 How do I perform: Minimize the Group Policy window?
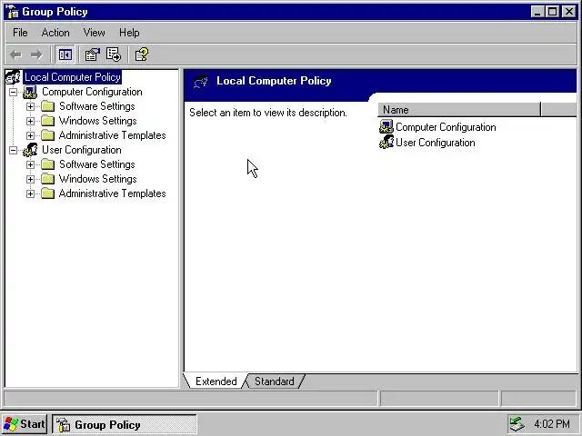[537, 12]
